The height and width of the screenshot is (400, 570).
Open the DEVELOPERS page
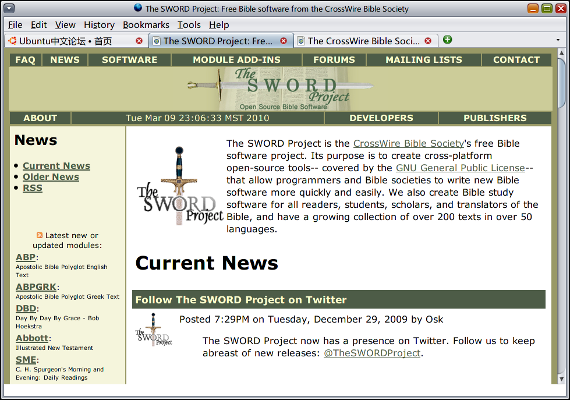[381, 118]
